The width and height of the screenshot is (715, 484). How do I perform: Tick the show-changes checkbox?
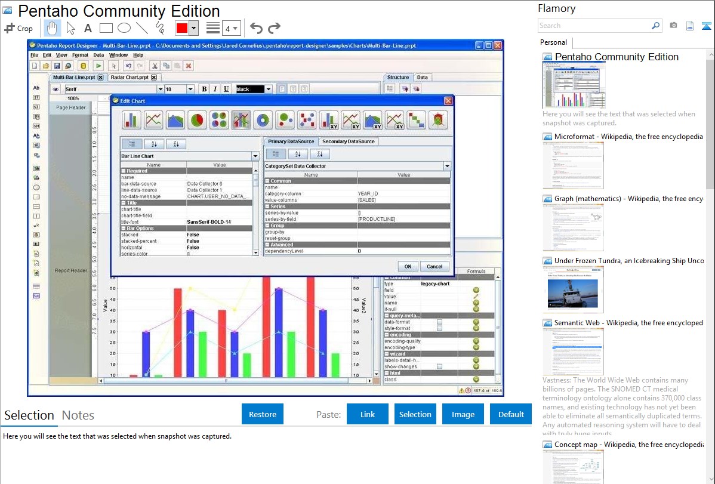(x=439, y=367)
